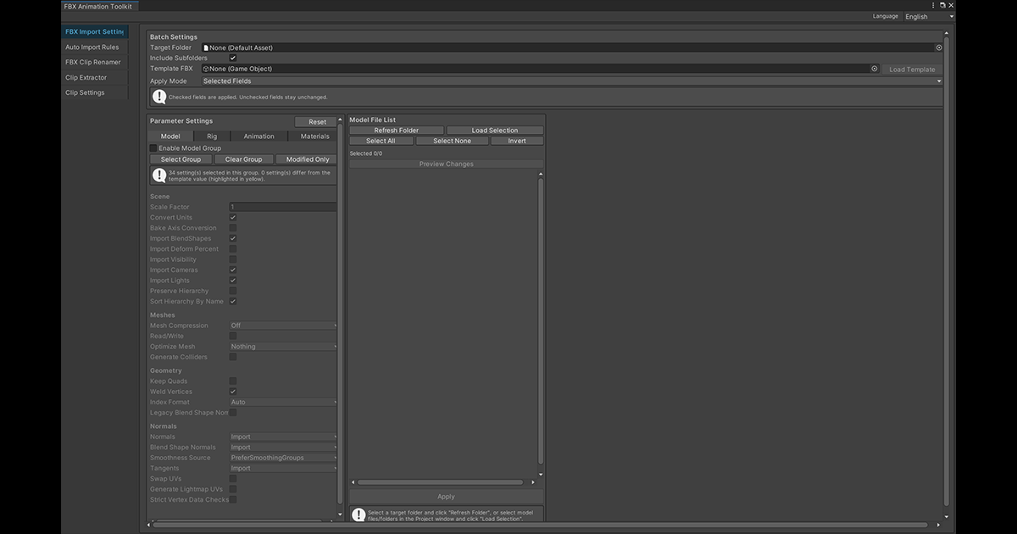Toggle the Import BlendShapes checkbox
The height and width of the screenshot is (534, 1017).
click(x=233, y=239)
